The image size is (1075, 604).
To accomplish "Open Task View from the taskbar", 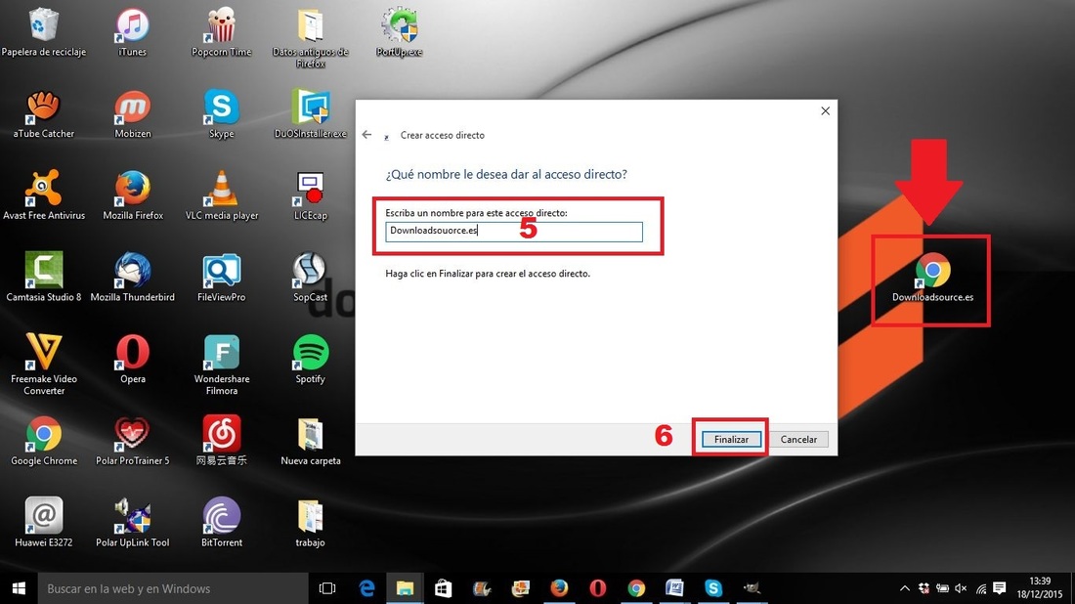I will click(327, 588).
